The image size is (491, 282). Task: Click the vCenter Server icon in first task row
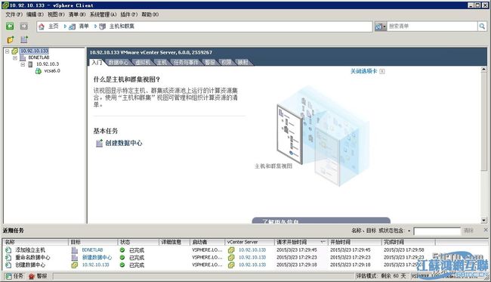(x=231, y=250)
